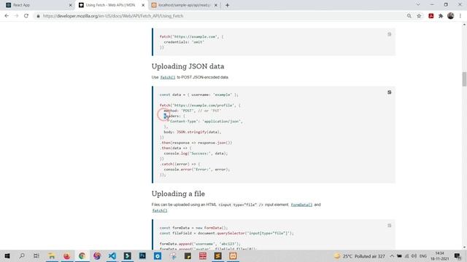Open the fetch() link under Uploading a file
467x262 pixels.
coord(160,210)
